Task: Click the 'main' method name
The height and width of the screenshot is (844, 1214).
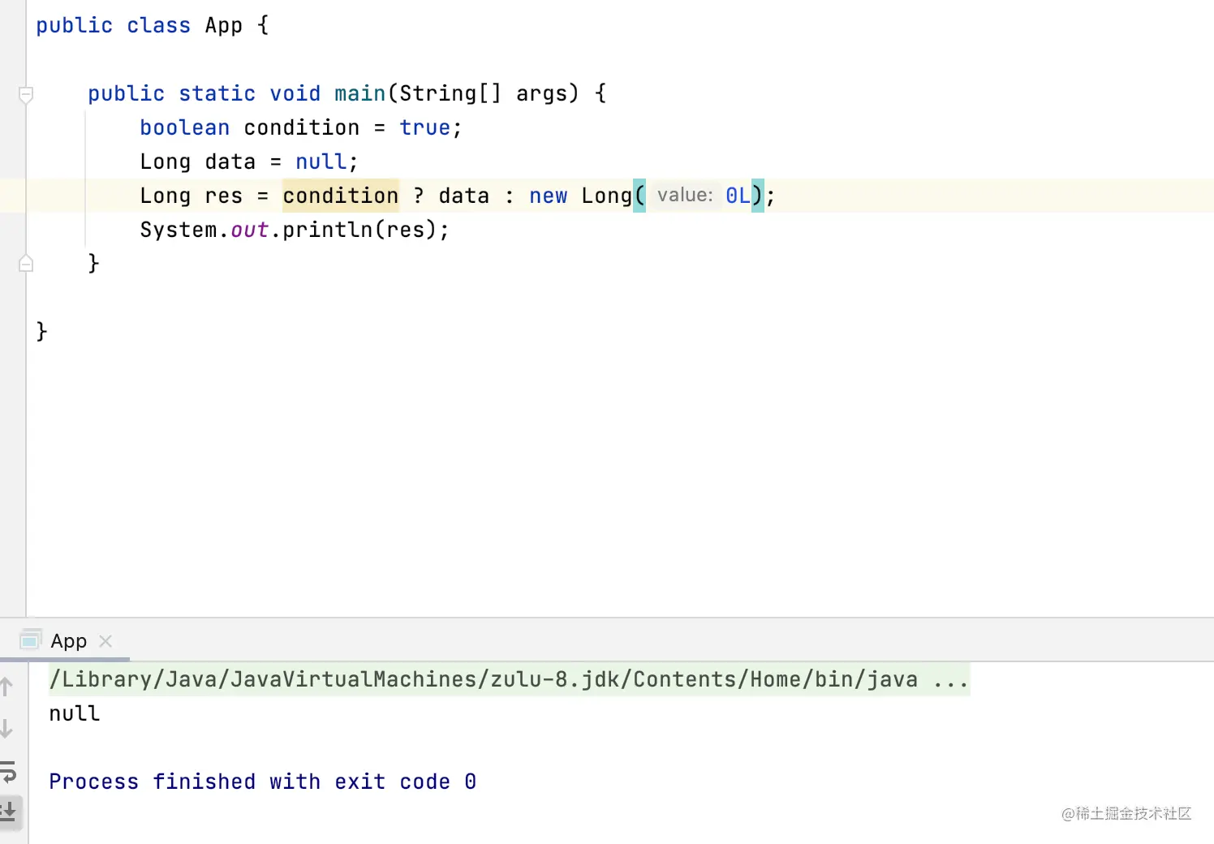Action: pyautogui.click(x=359, y=93)
